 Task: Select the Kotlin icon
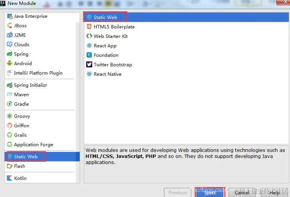[x=10, y=178]
